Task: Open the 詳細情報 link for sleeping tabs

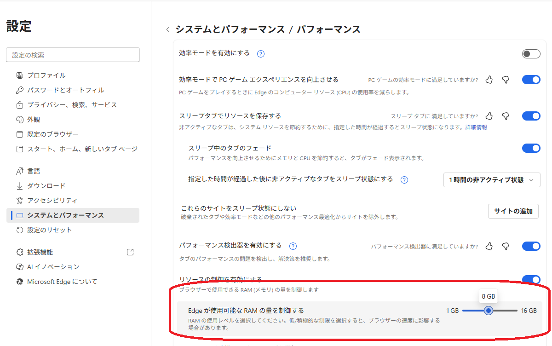Action: (476, 127)
